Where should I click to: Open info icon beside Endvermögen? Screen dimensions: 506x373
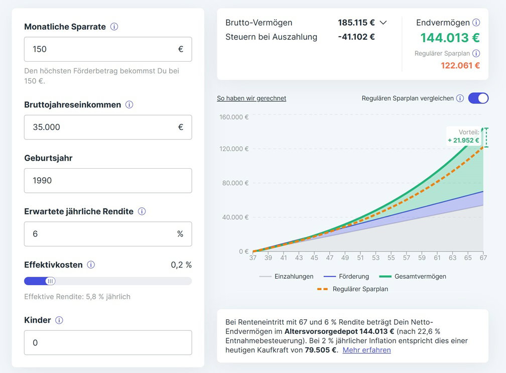click(476, 23)
